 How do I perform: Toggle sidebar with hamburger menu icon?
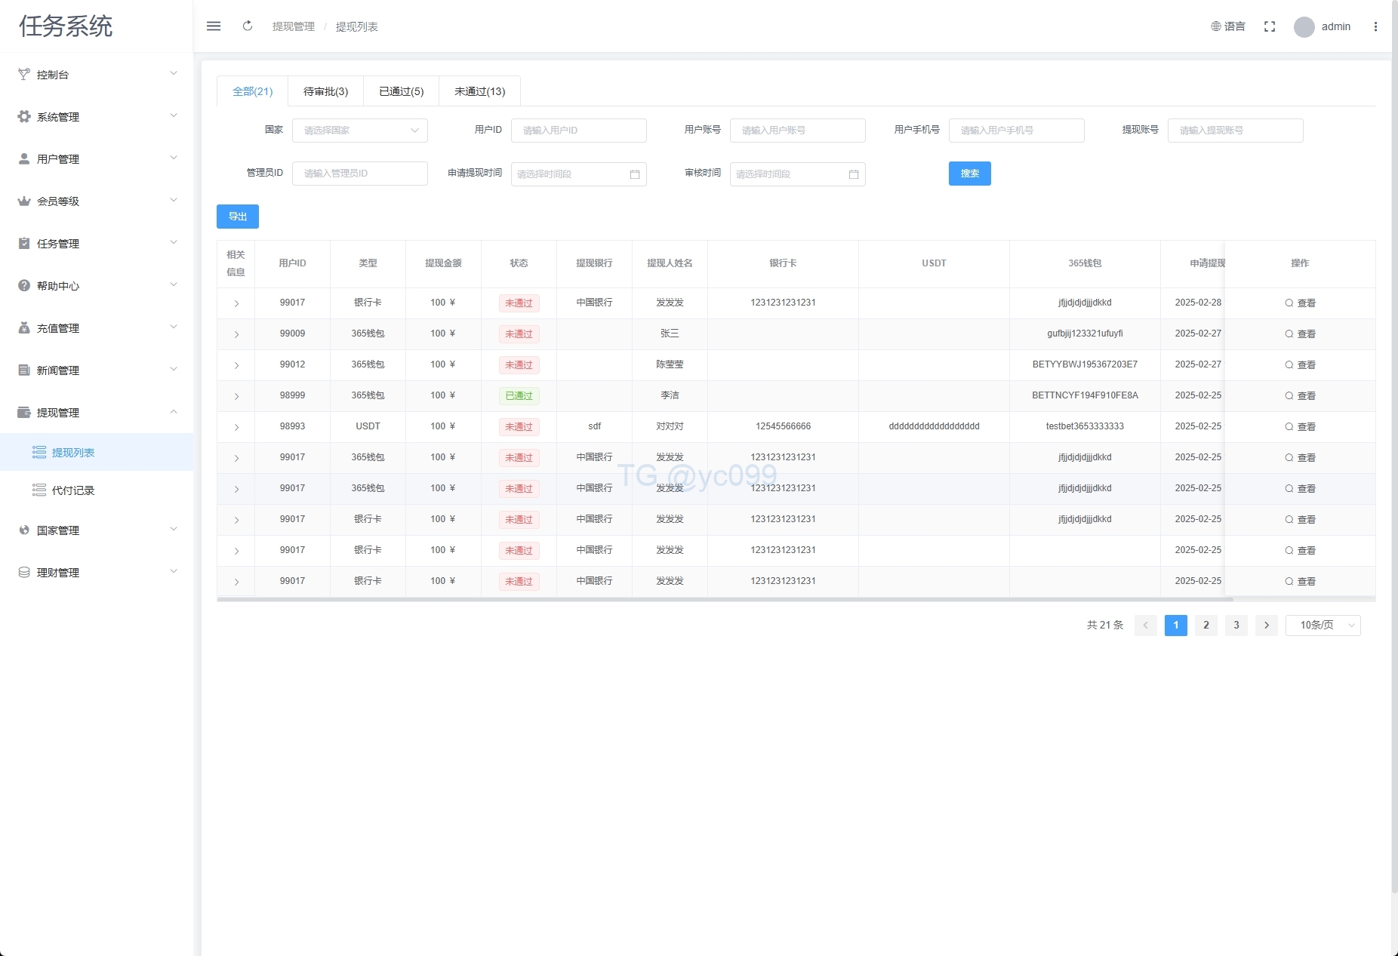pyautogui.click(x=214, y=26)
